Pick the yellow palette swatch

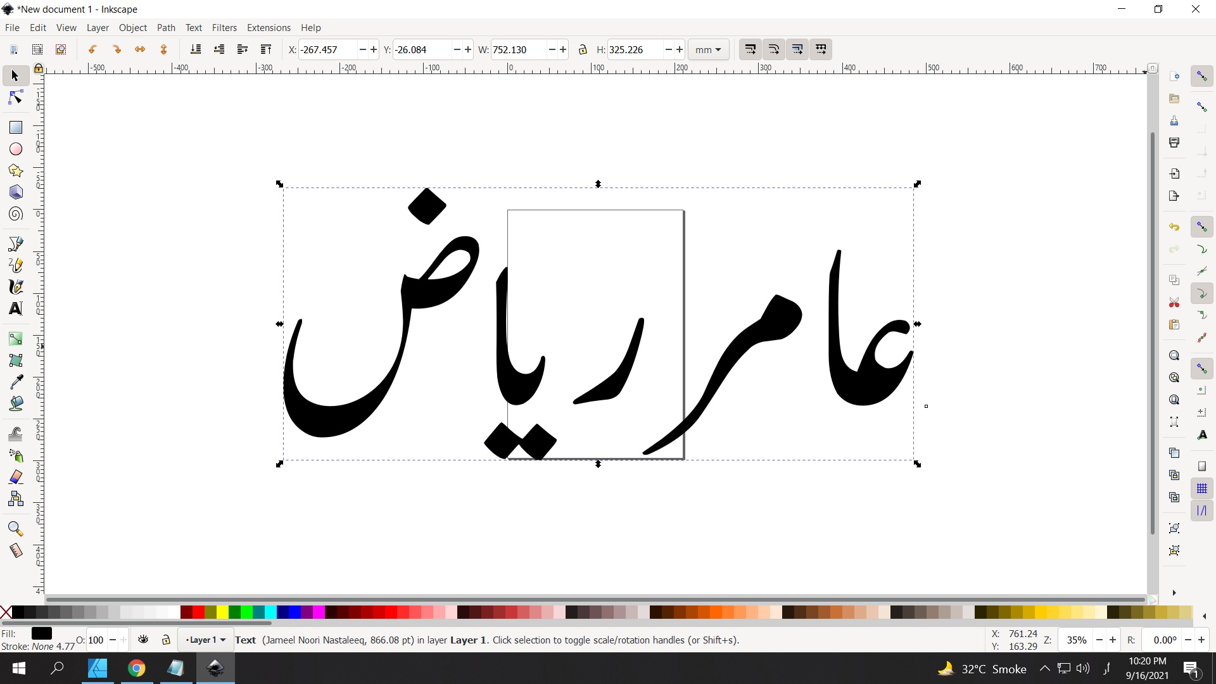(222, 612)
